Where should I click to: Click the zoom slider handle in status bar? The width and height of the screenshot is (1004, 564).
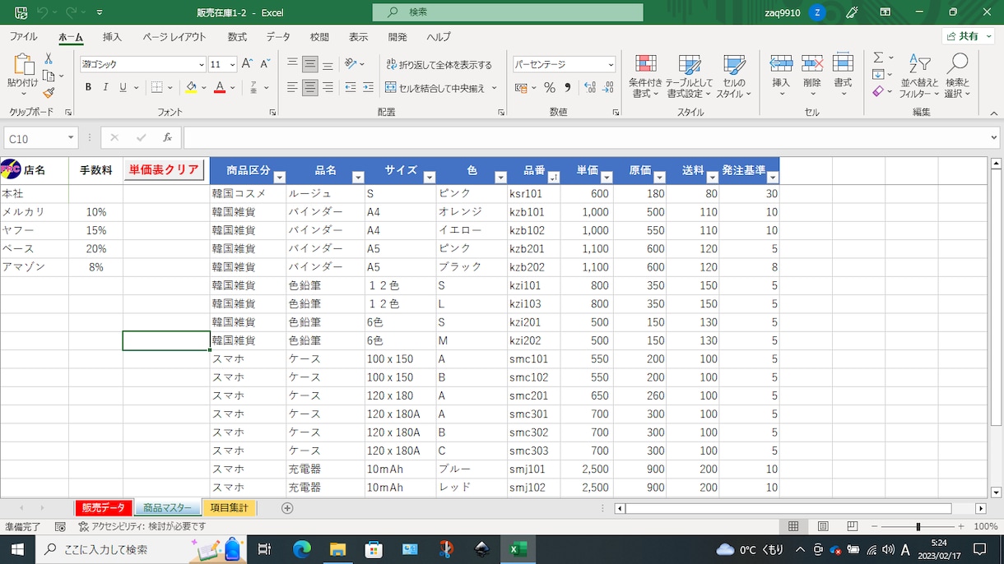tap(918, 526)
